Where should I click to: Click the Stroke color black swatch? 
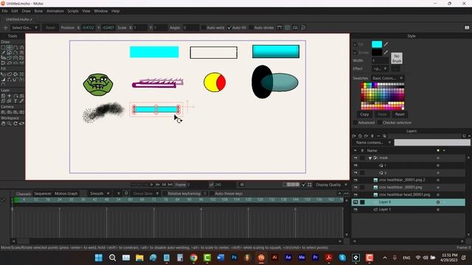[377, 52]
